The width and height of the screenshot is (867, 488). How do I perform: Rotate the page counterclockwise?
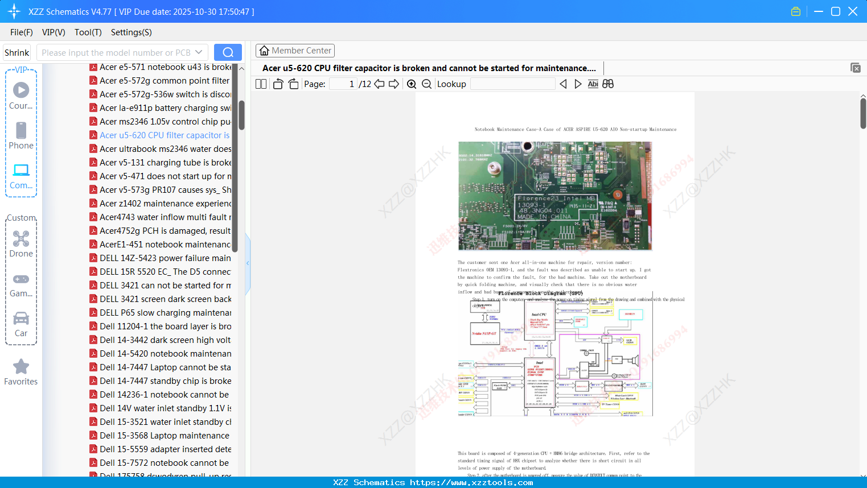(x=278, y=84)
